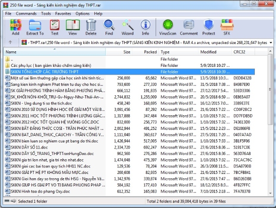Start VirusScan on the archive
Viewport: 276px width, 208px height.
168,27
